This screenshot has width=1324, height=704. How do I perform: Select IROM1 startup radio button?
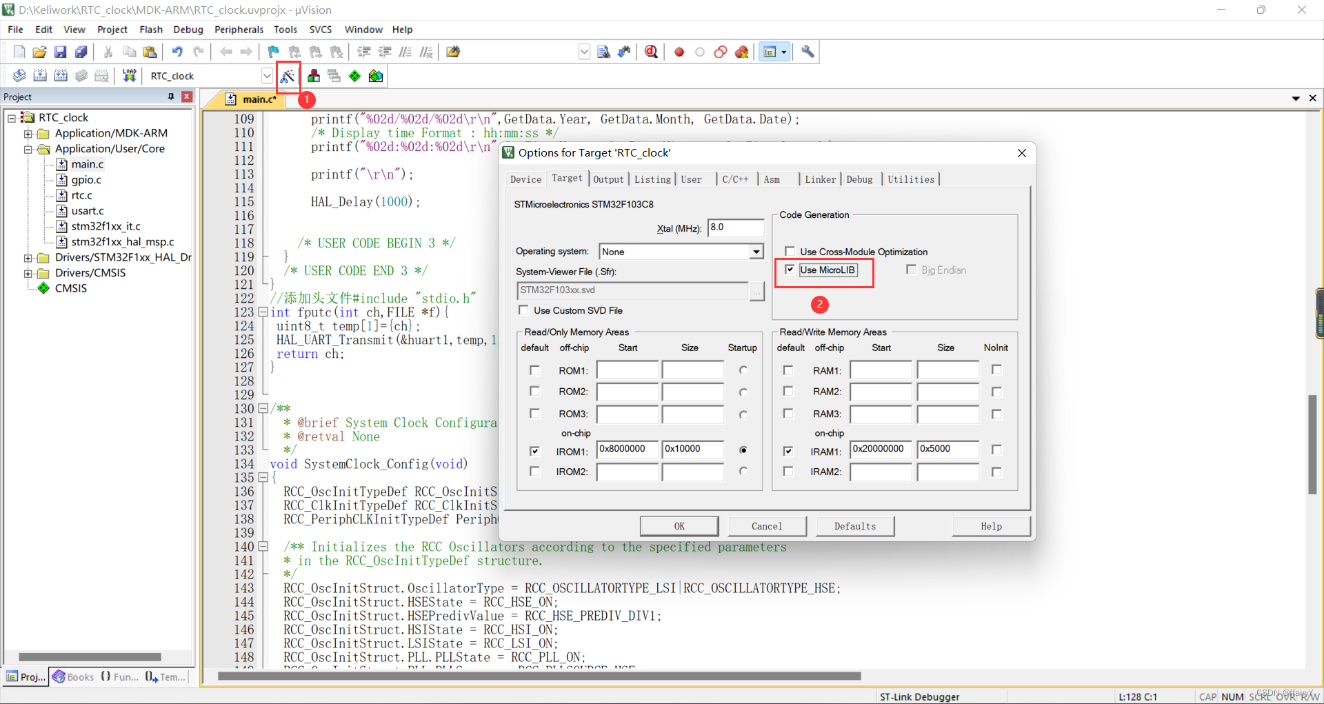[743, 450]
